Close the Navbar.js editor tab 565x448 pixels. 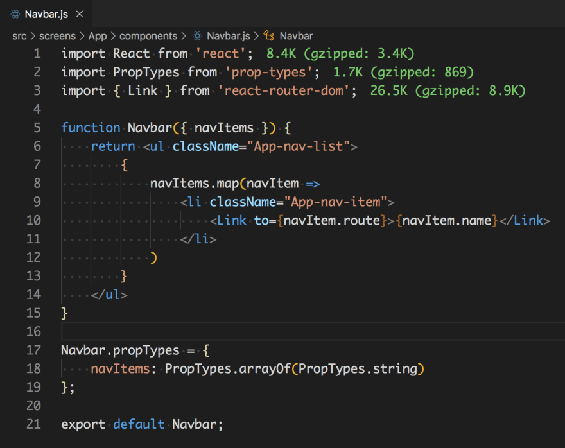[x=80, y=13]
